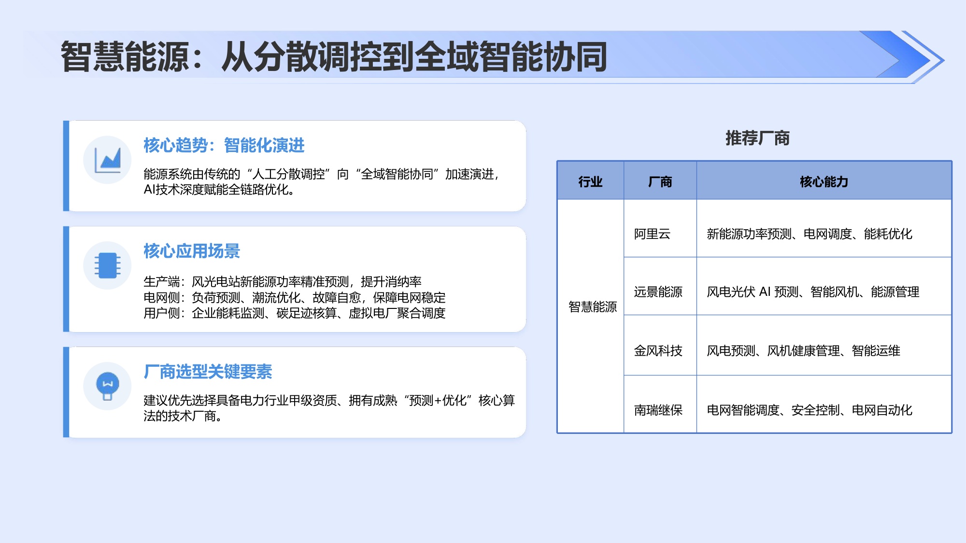Image resolution: width=966 pixels, height=543 pixels.
Task: Click the merged cell 智慧能源
Action: pyautogui.click(x=590, y=316)
